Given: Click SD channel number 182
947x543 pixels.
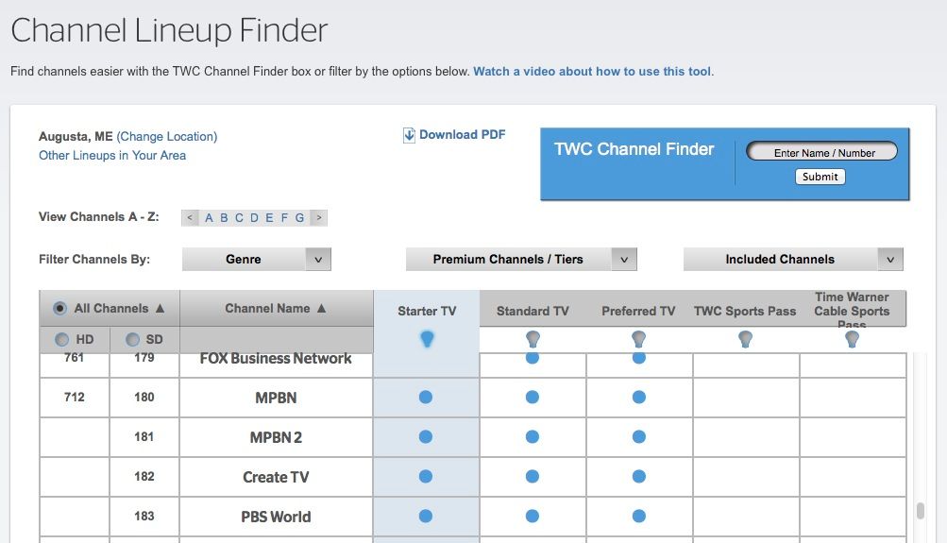Looking at the screenshot, I should pos(144,477).
